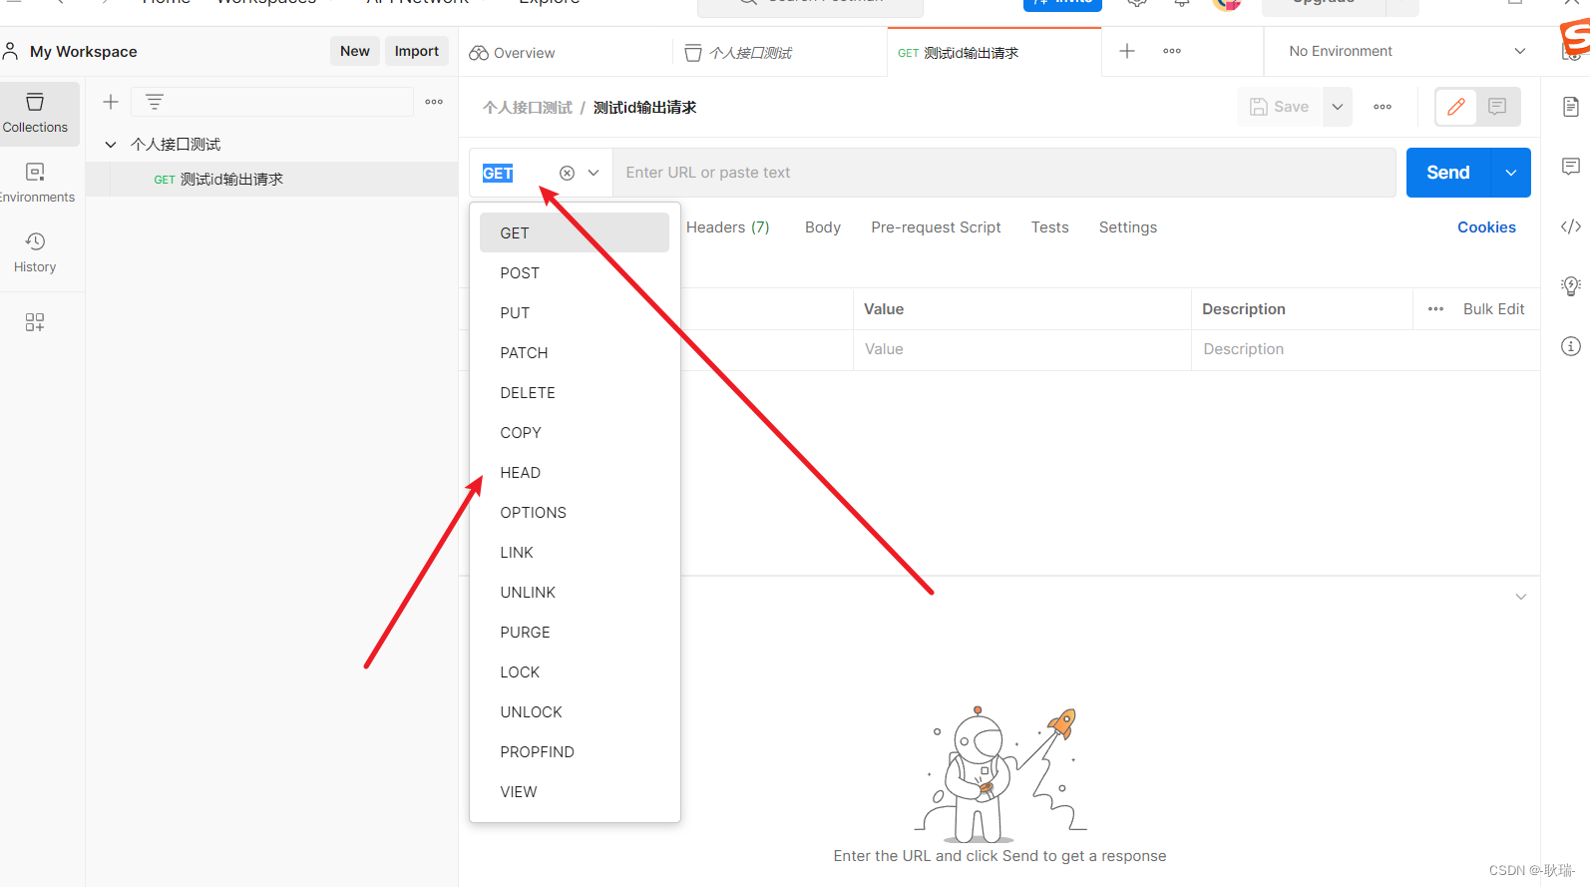Open the Environments sidebar panel
The width and height of the screenshot is (1590, 887).
tap(35, 184)
